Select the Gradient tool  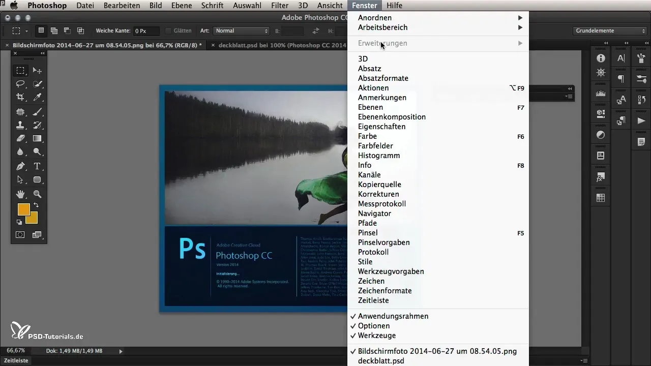[x=37, y=138]
